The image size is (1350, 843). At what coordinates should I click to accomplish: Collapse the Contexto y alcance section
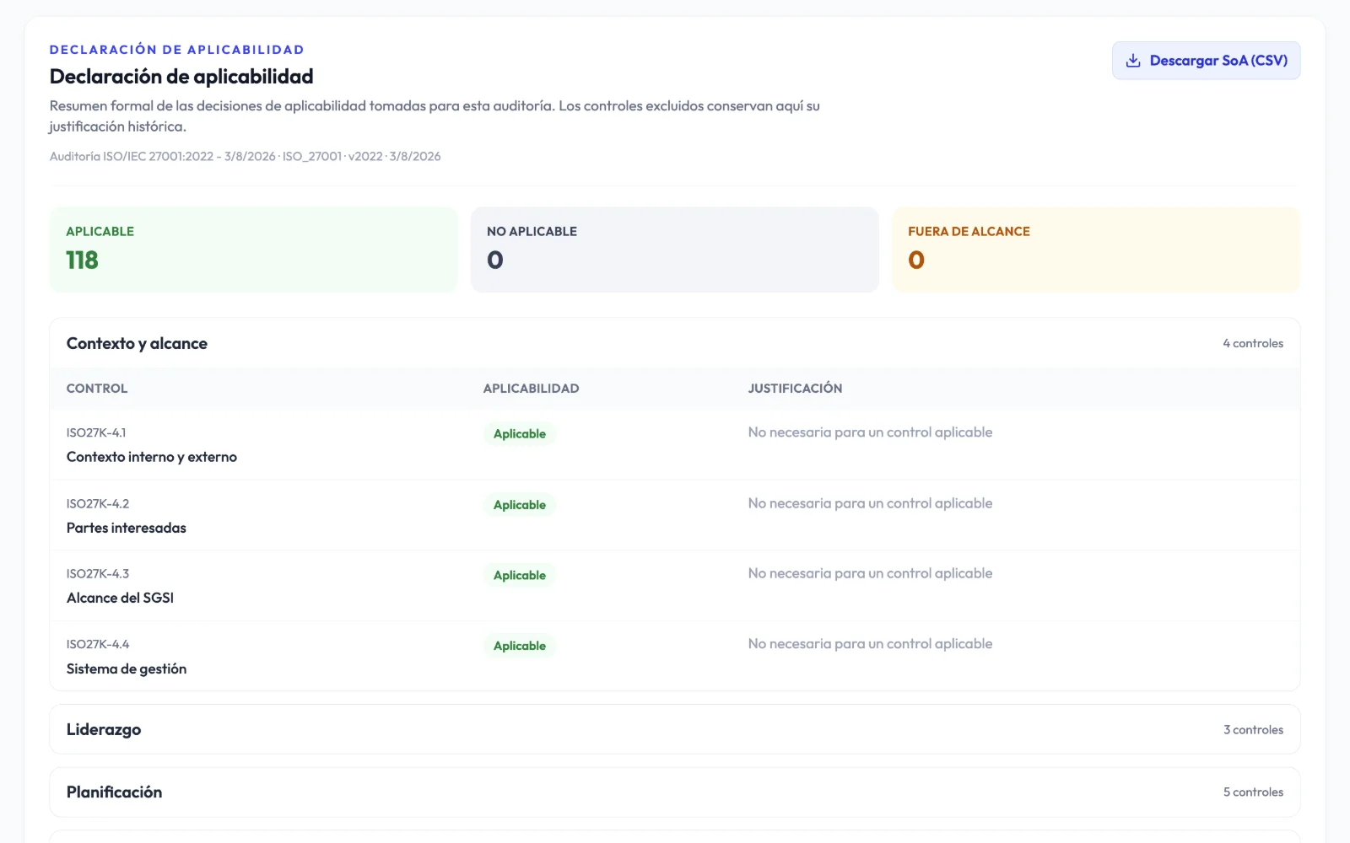pos(674,343)
